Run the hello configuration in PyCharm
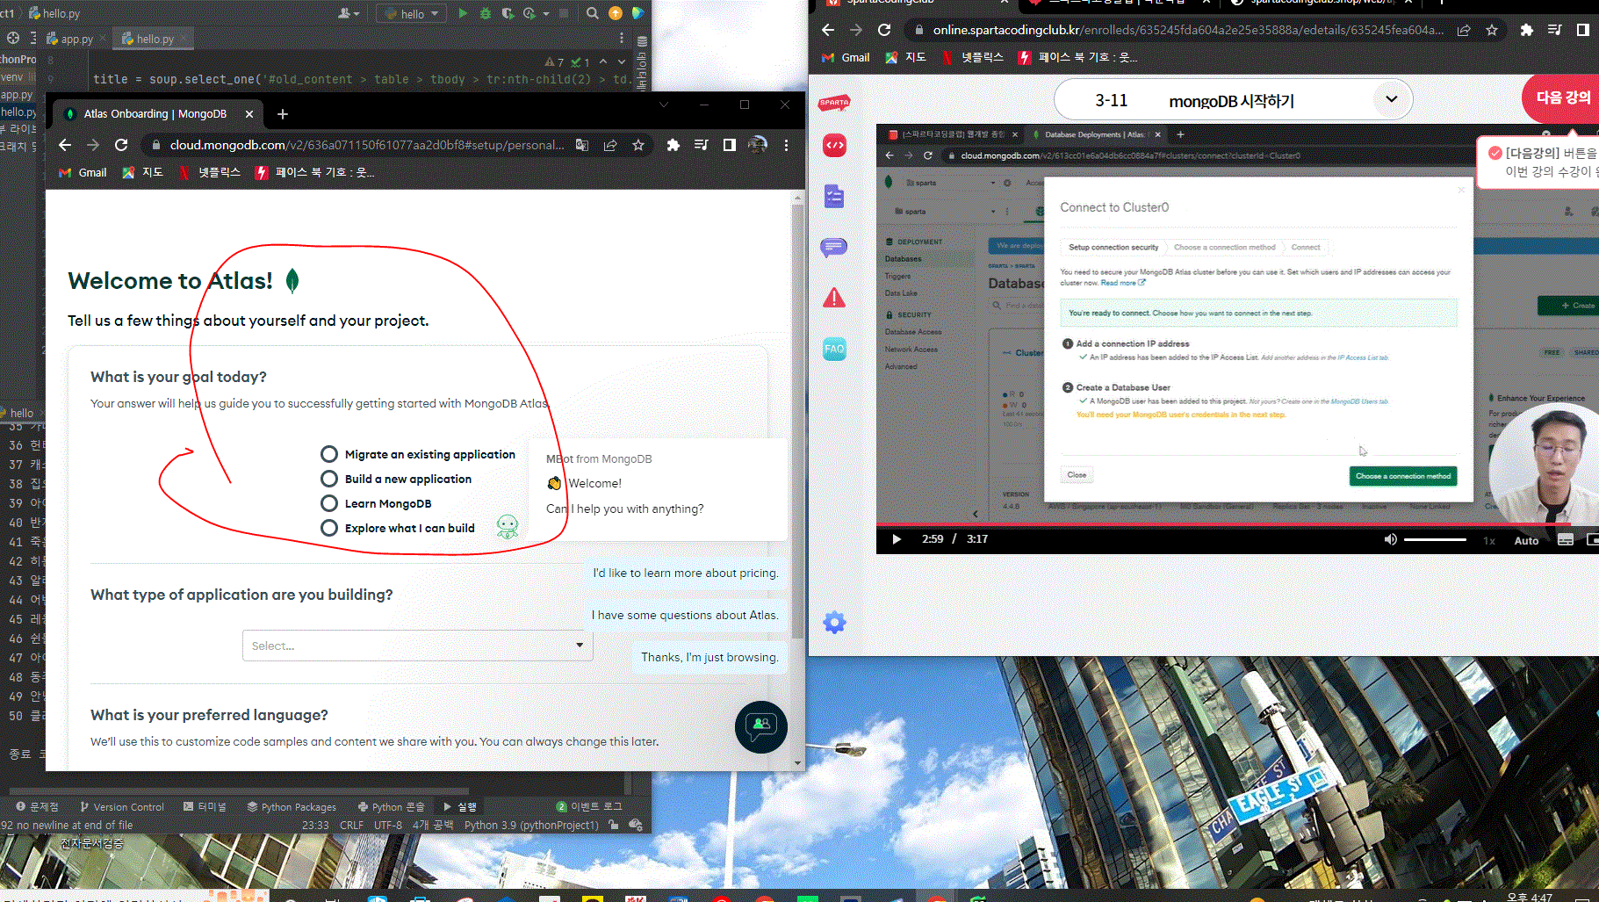The width and height of the screenshot is (1599, 902). (463, 13)
